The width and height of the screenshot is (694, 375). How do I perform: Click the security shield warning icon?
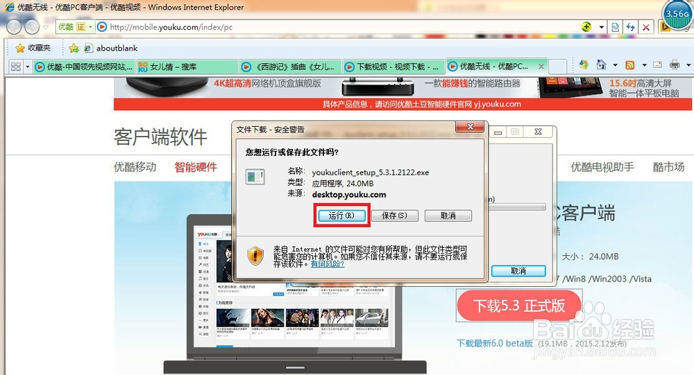tap(255, 256)
